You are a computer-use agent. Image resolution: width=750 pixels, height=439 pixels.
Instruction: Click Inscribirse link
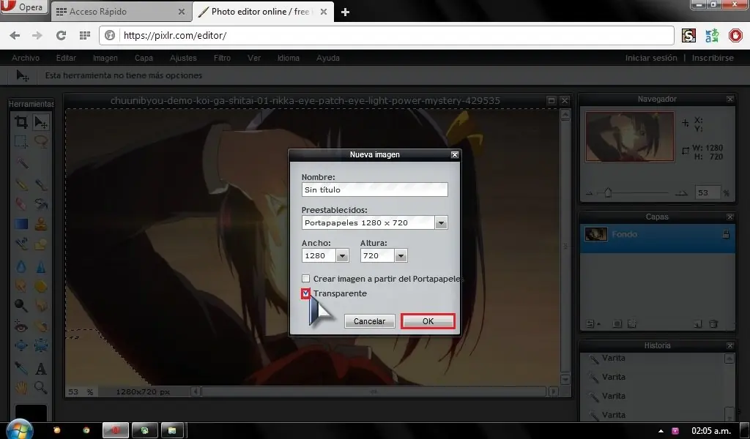click(x=713, y=58)
